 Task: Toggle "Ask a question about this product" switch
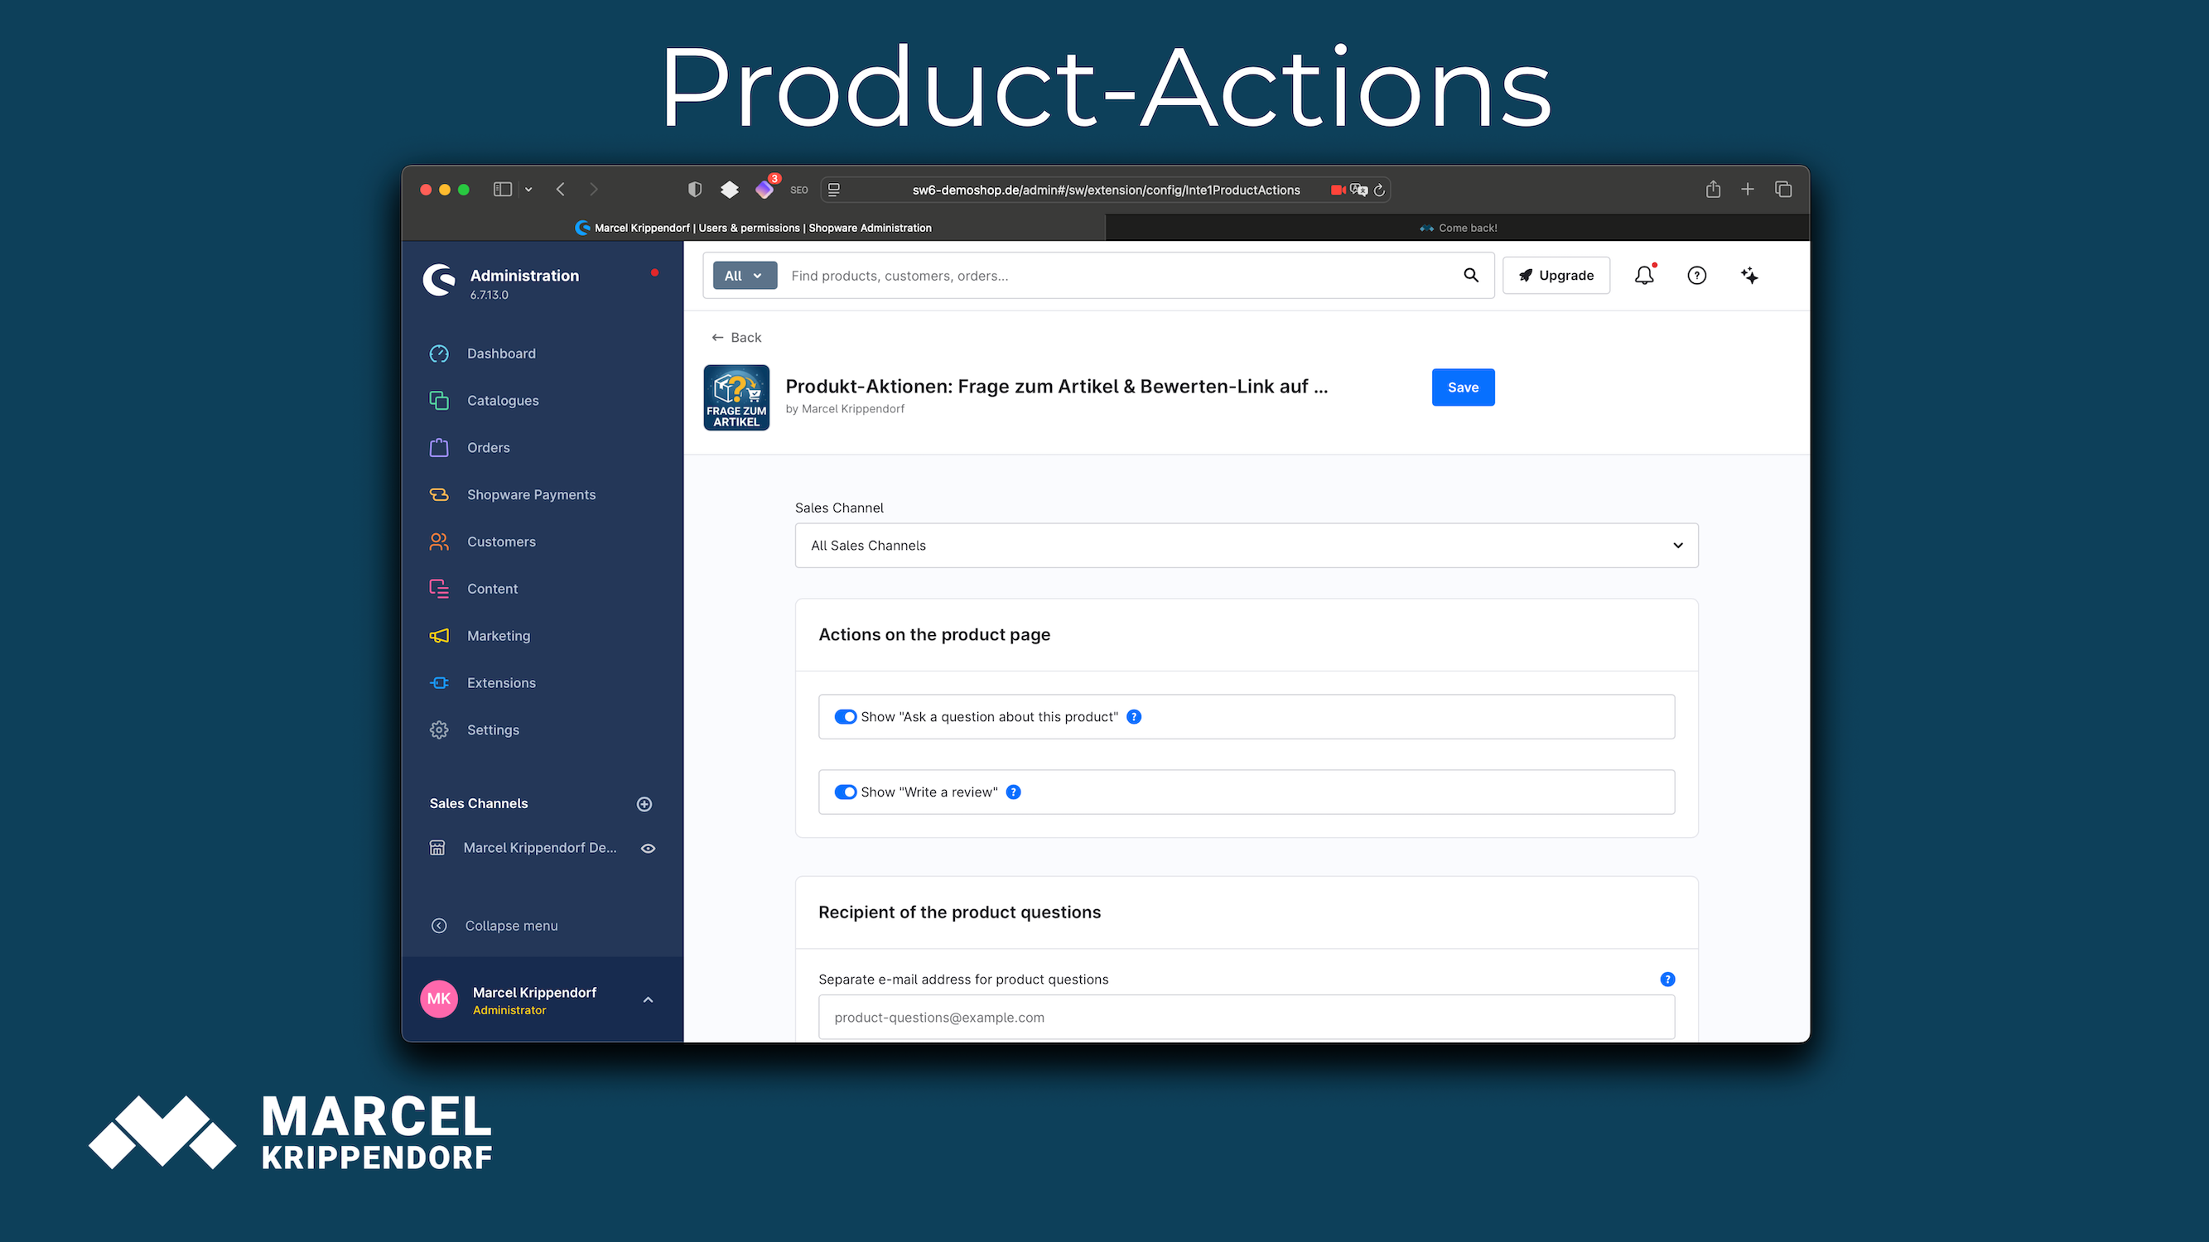846,716
